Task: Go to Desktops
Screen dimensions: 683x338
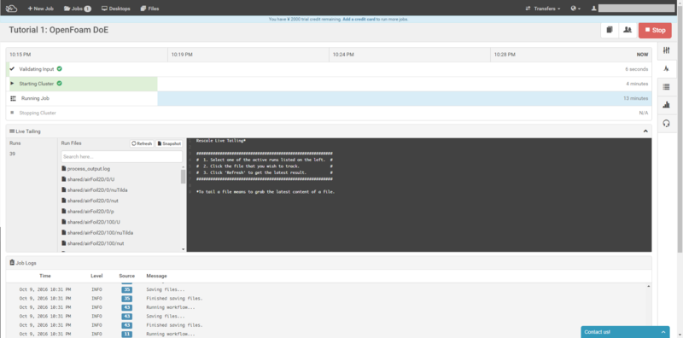Action: pyautogui.click(x=116, y=9)
